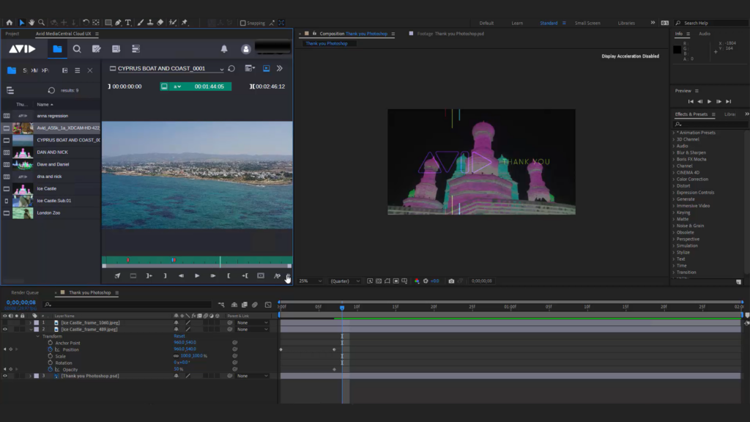This screenshot has height=422, width=750.
Task: Switch to the Project panel tab
Action: (x=12, y=34)
